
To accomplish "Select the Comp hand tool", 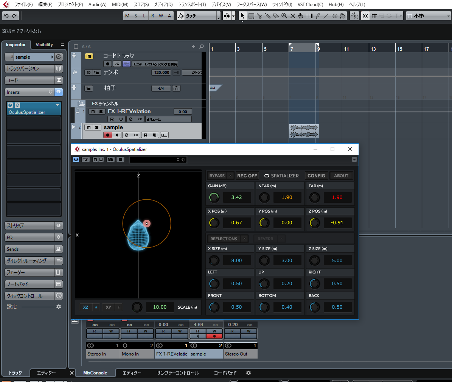I will point(301,16).
